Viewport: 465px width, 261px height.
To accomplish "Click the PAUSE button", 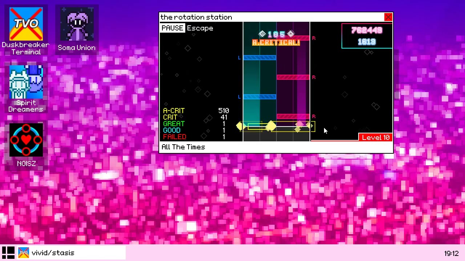I will [172, 28].
